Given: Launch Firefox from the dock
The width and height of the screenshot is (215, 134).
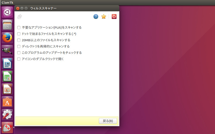Looking at the screenshot, I should (x=7, y=38).
